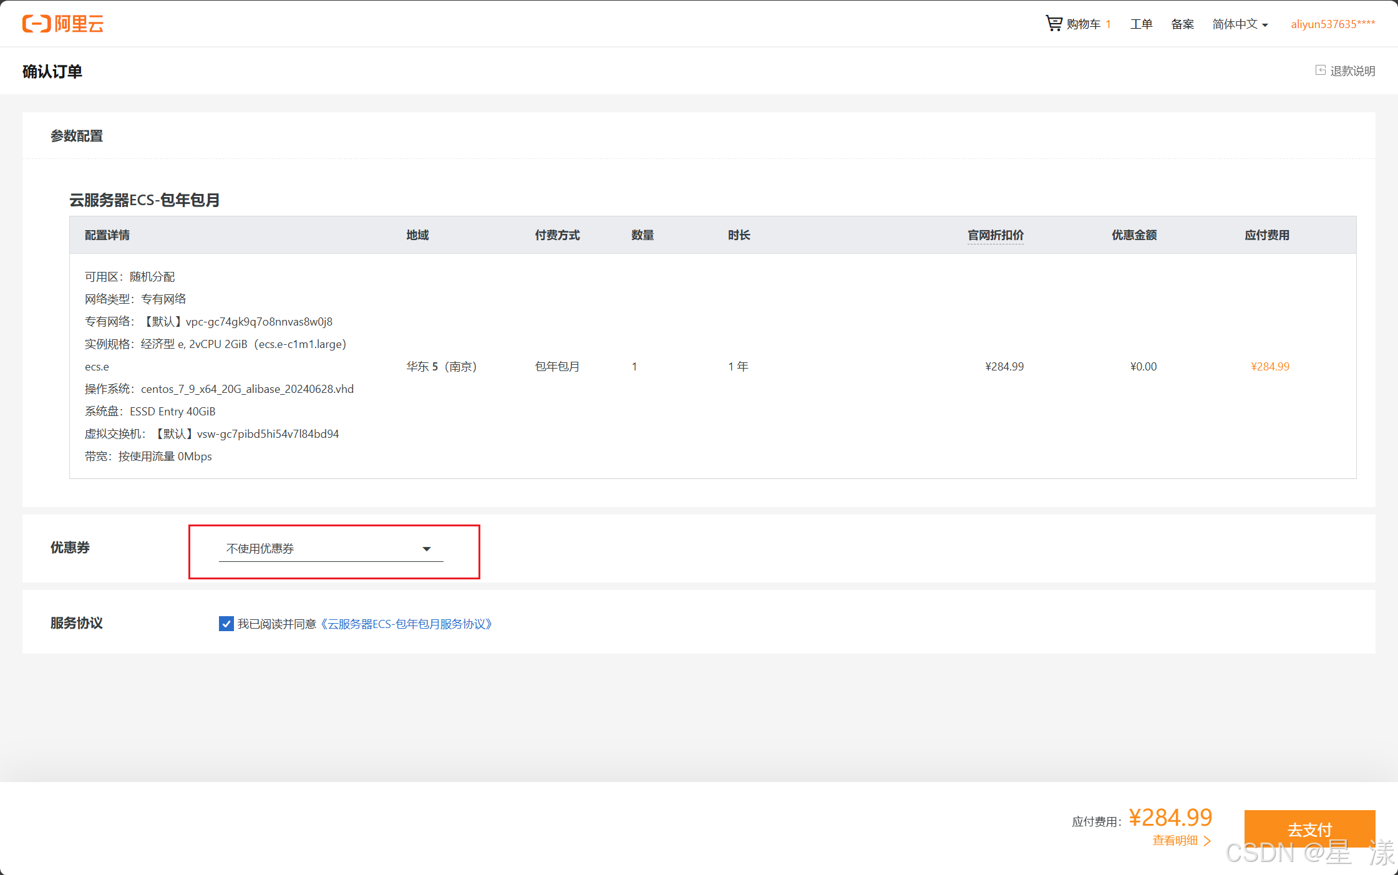Click the 时长 column header
Screen dimensions: 1398x875
pyautogui.click(x=739, y=235)
